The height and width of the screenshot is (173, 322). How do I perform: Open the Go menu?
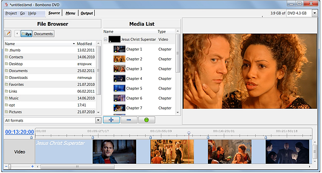(23, 13)
